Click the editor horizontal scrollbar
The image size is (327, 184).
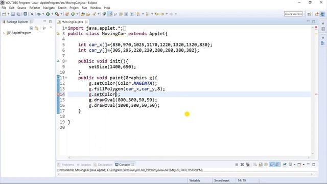(x=189, y=157)
